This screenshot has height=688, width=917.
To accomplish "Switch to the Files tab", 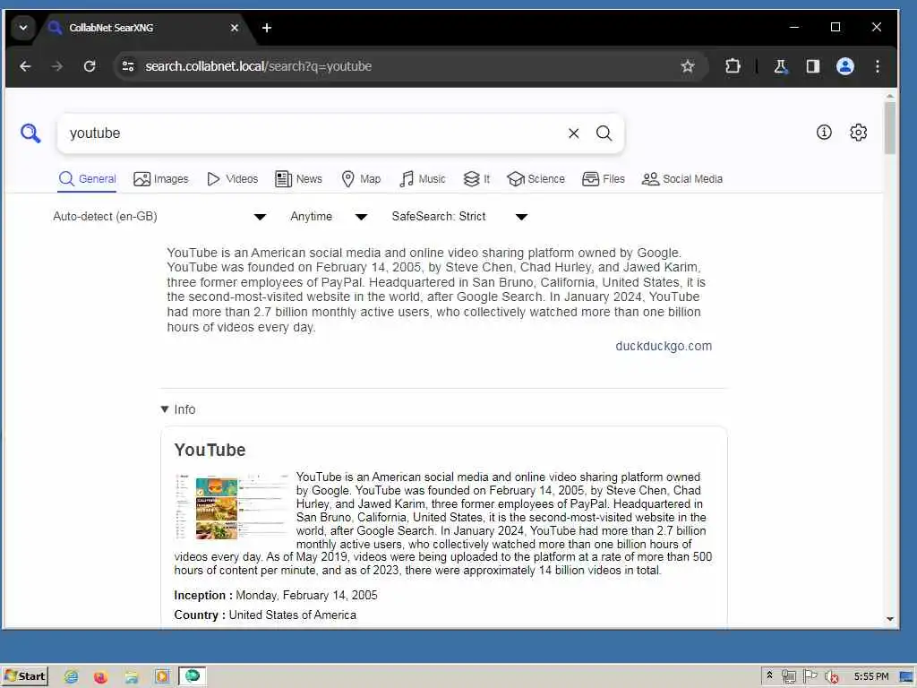I will coord(604,179).
